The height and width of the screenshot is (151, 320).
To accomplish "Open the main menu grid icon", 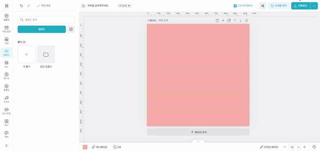I will (x=6, y=6).
